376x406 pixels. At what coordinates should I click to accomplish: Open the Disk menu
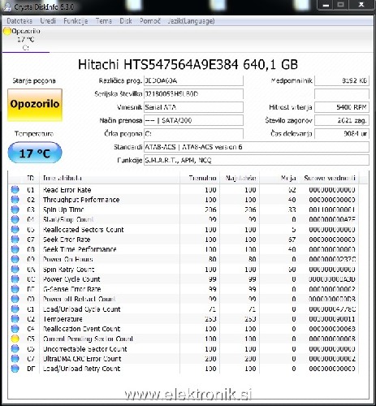pyautogui.click(x=126, y=21)
